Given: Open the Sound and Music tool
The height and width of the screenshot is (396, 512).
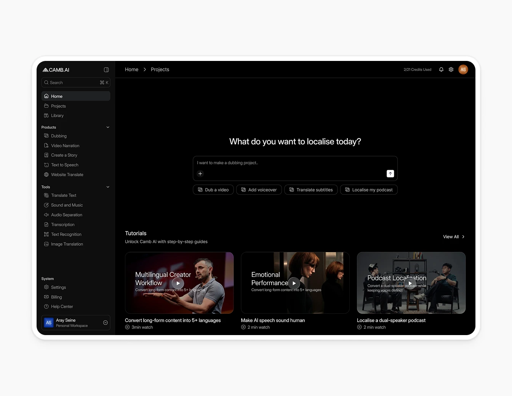Looking at the screenshot, I should pos(67,205).
